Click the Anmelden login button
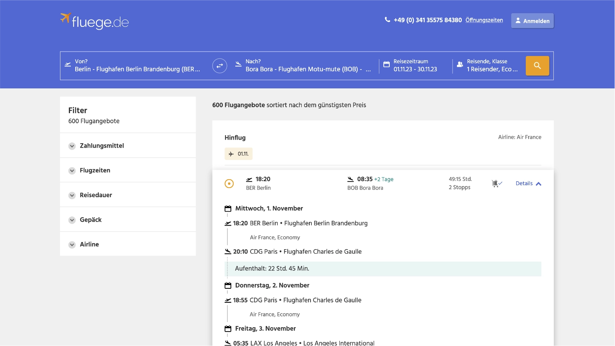Viewport: 615px width, 346px height. (532, 21)
